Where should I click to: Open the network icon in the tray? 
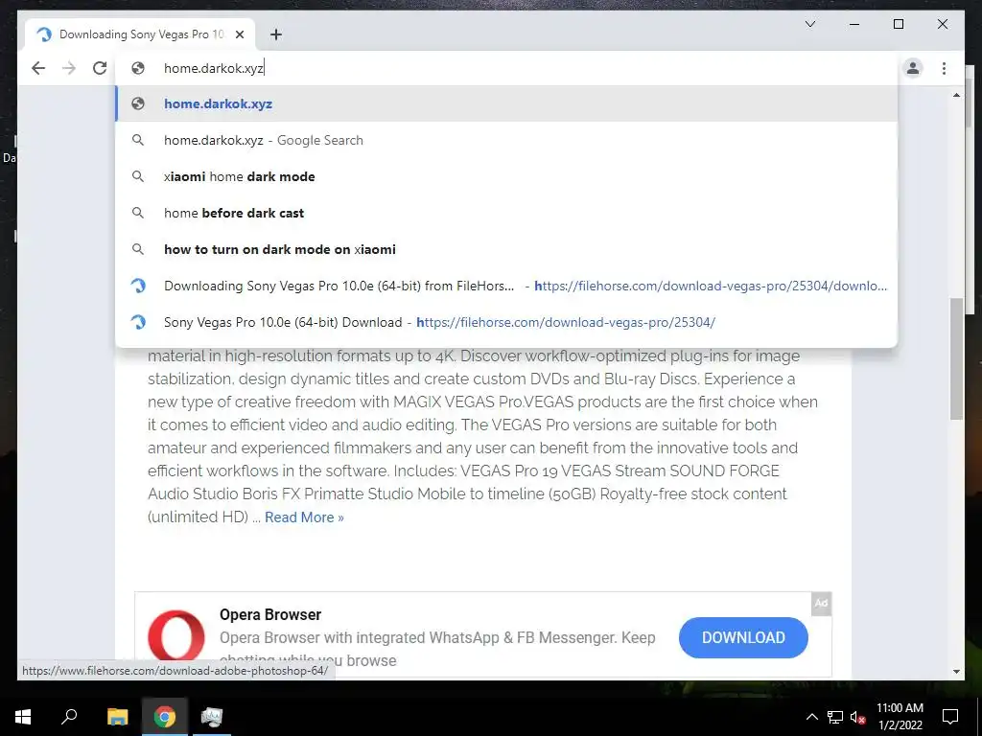[x=835, y=717]
